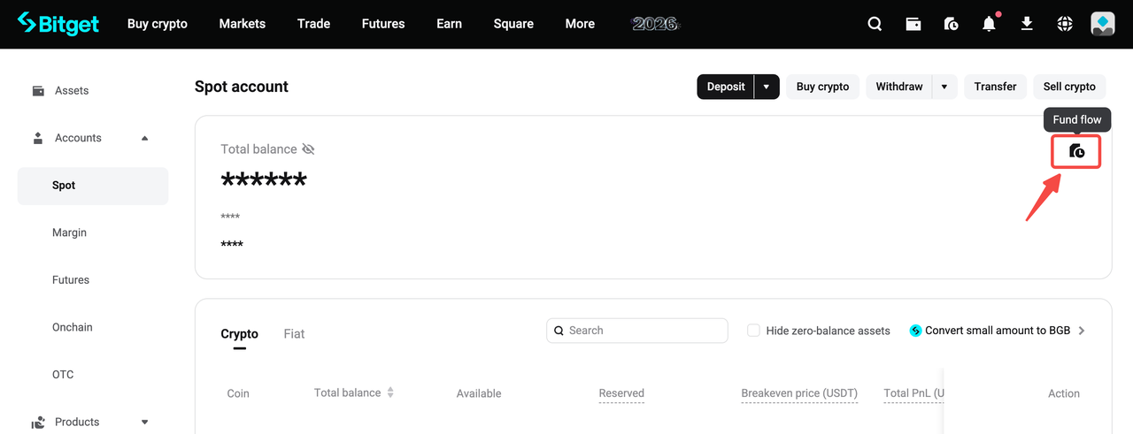Click the magnifier inside the Search box
1133x434 pixels.
[x=559, y=331]
